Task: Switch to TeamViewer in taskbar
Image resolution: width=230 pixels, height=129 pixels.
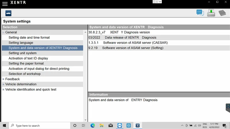Action: (120, 126)
